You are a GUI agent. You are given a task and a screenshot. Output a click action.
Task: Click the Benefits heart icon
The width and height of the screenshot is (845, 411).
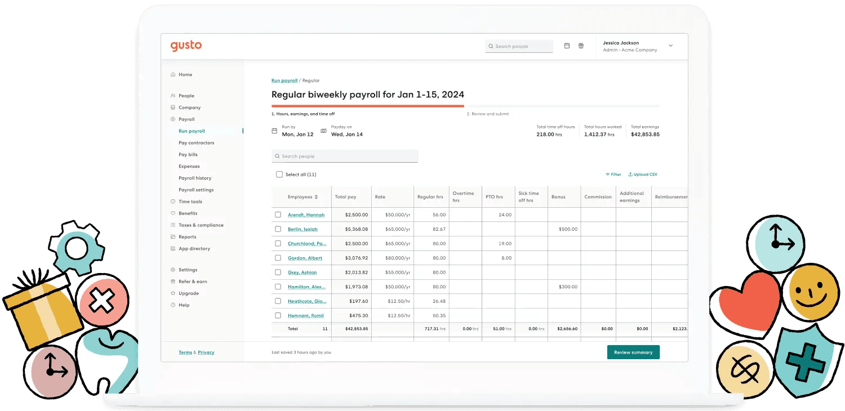click(x=172, y=213)
